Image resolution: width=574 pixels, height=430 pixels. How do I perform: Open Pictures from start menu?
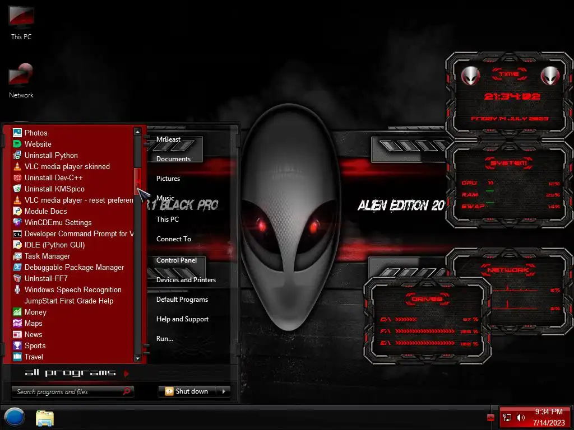tap(168, 179)
